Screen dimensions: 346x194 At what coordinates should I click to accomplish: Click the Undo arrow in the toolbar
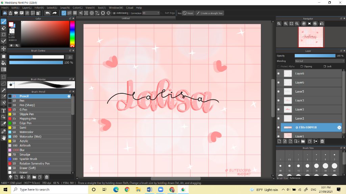point(47,13)
